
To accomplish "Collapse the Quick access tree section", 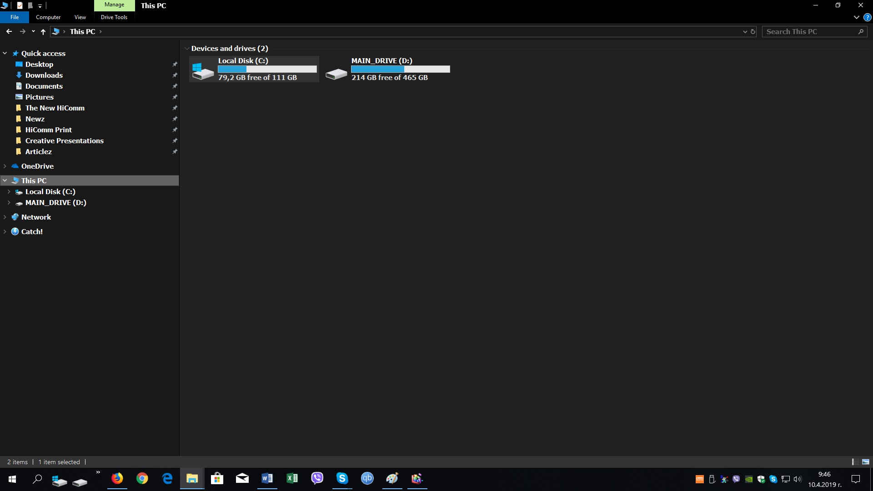I will click(5, 53).
